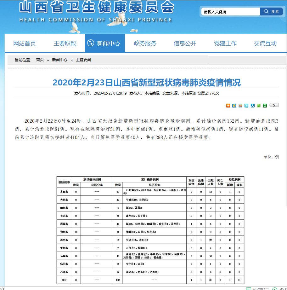Click the green clover share icon
287x290 pixels.
click(259, 106)
